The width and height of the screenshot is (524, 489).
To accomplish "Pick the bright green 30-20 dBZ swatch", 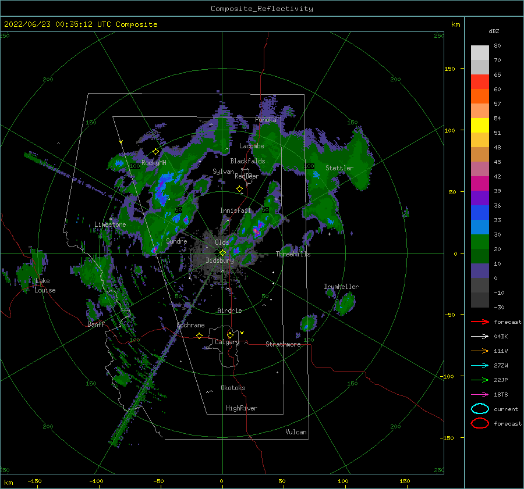I will pos(480,242).
